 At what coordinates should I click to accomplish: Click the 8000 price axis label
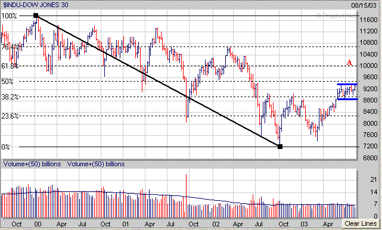point(370,123)
